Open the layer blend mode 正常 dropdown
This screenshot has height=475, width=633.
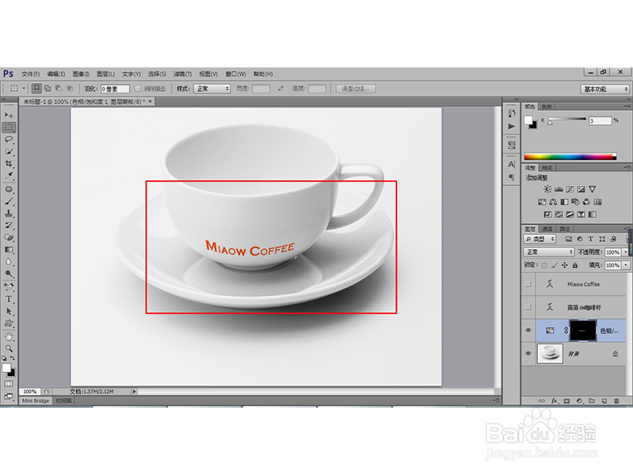coord(549,252)
